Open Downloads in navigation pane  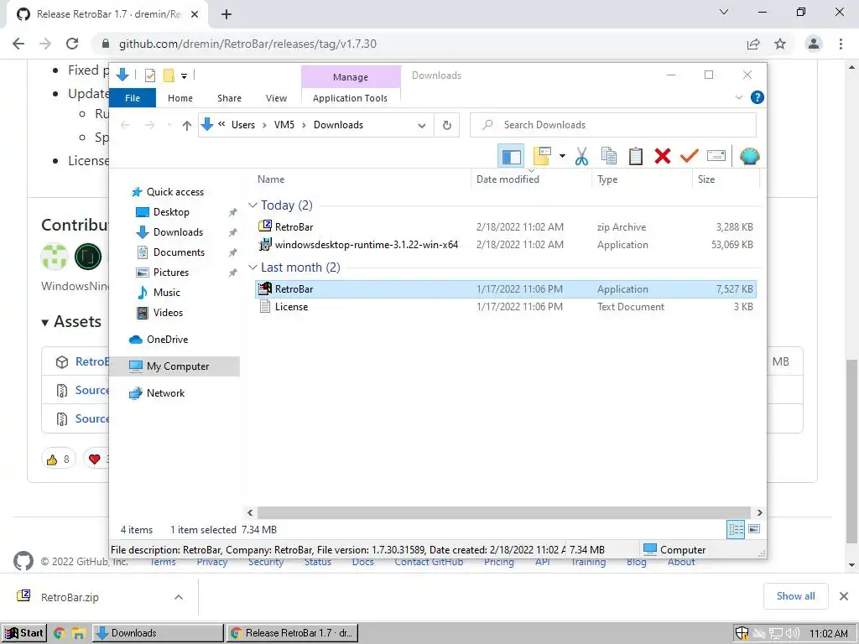pos(178,232)
